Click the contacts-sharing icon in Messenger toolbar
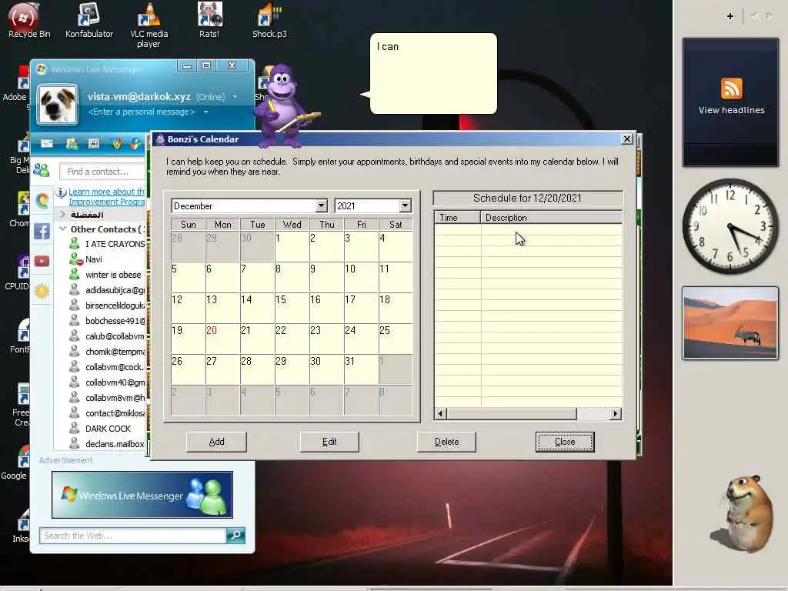This screenshot has height=591, width=788. 72,144
